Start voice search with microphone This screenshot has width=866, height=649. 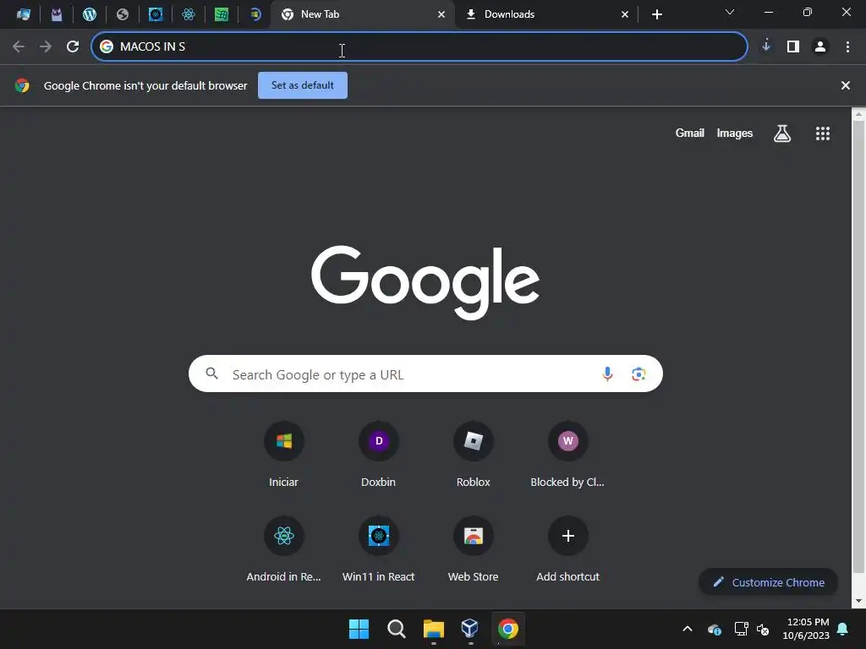607,374
